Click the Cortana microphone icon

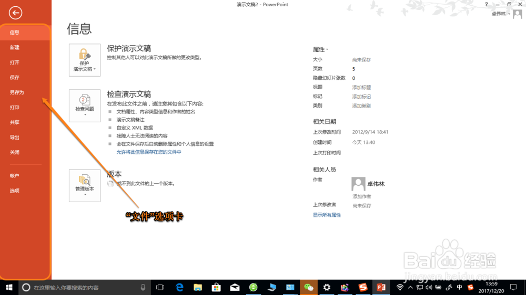point(143,287)
